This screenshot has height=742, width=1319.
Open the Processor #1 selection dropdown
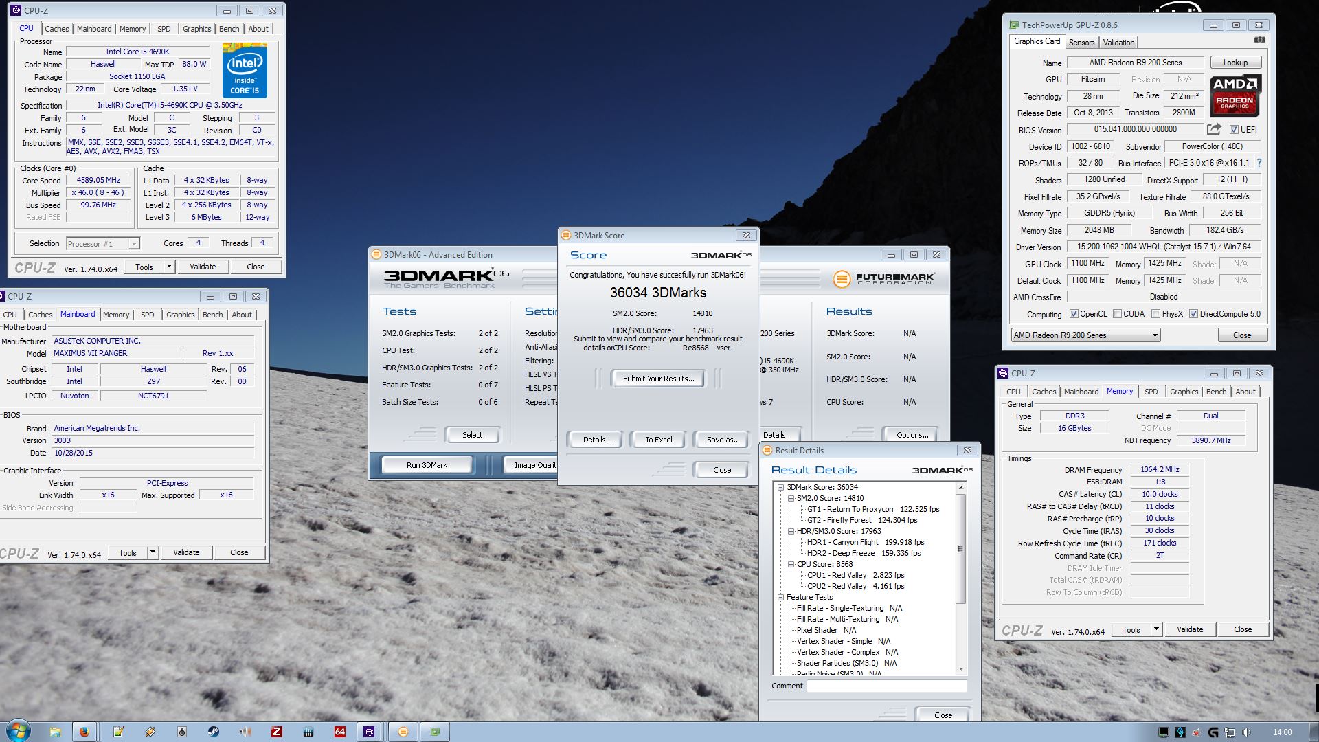tap(102, 244)
